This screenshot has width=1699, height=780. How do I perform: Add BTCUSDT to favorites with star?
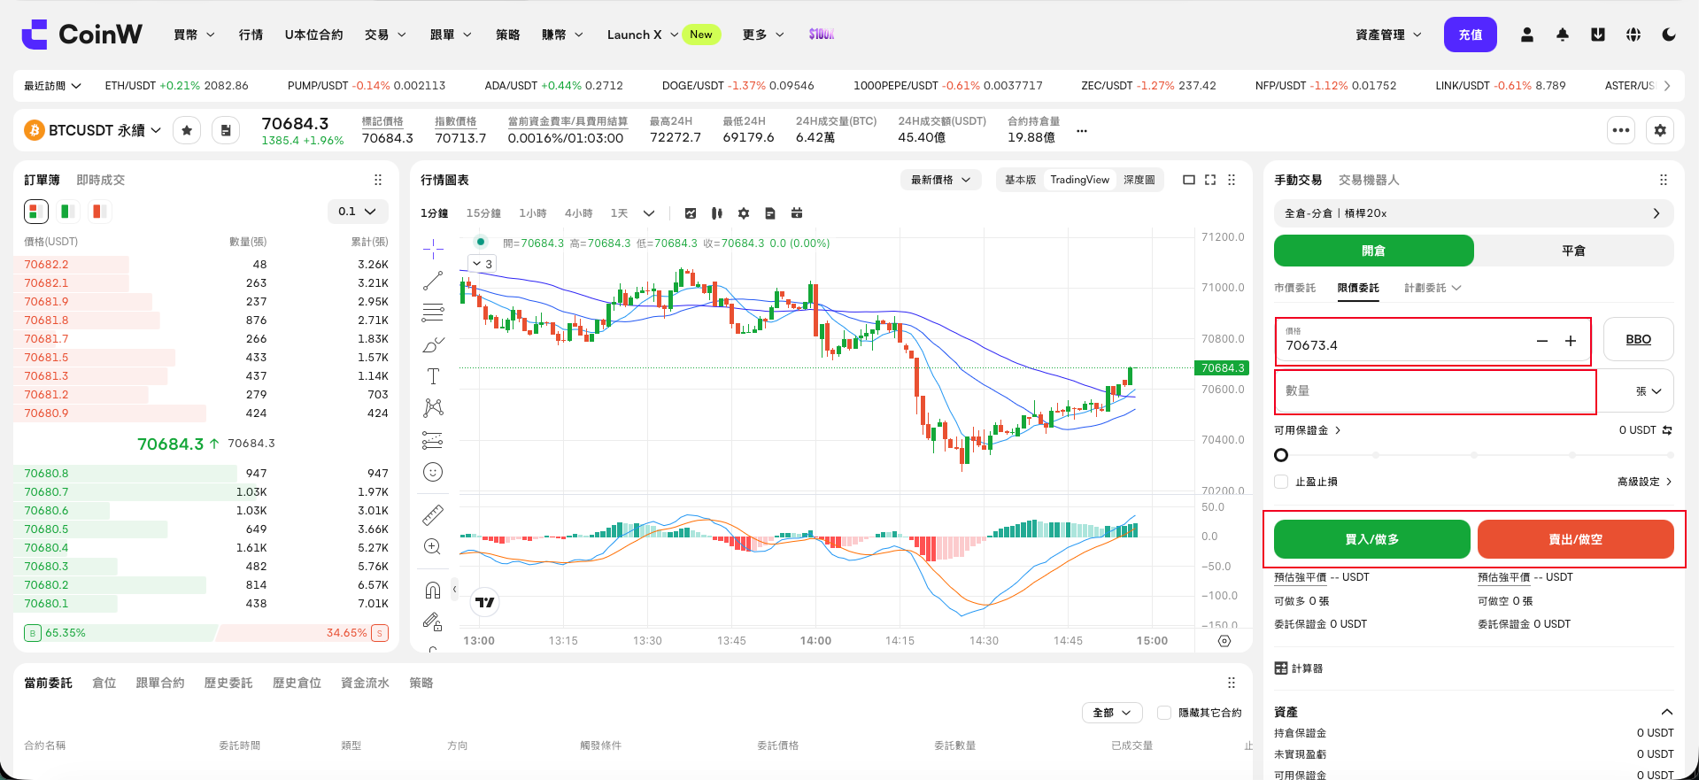187,130
